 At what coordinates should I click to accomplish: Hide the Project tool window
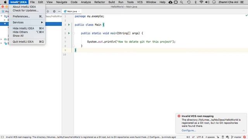point(59,11)
